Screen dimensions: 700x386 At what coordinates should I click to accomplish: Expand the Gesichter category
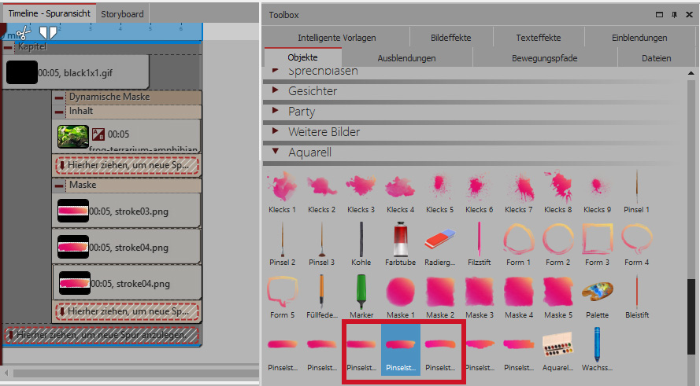(x=276, y=90)
